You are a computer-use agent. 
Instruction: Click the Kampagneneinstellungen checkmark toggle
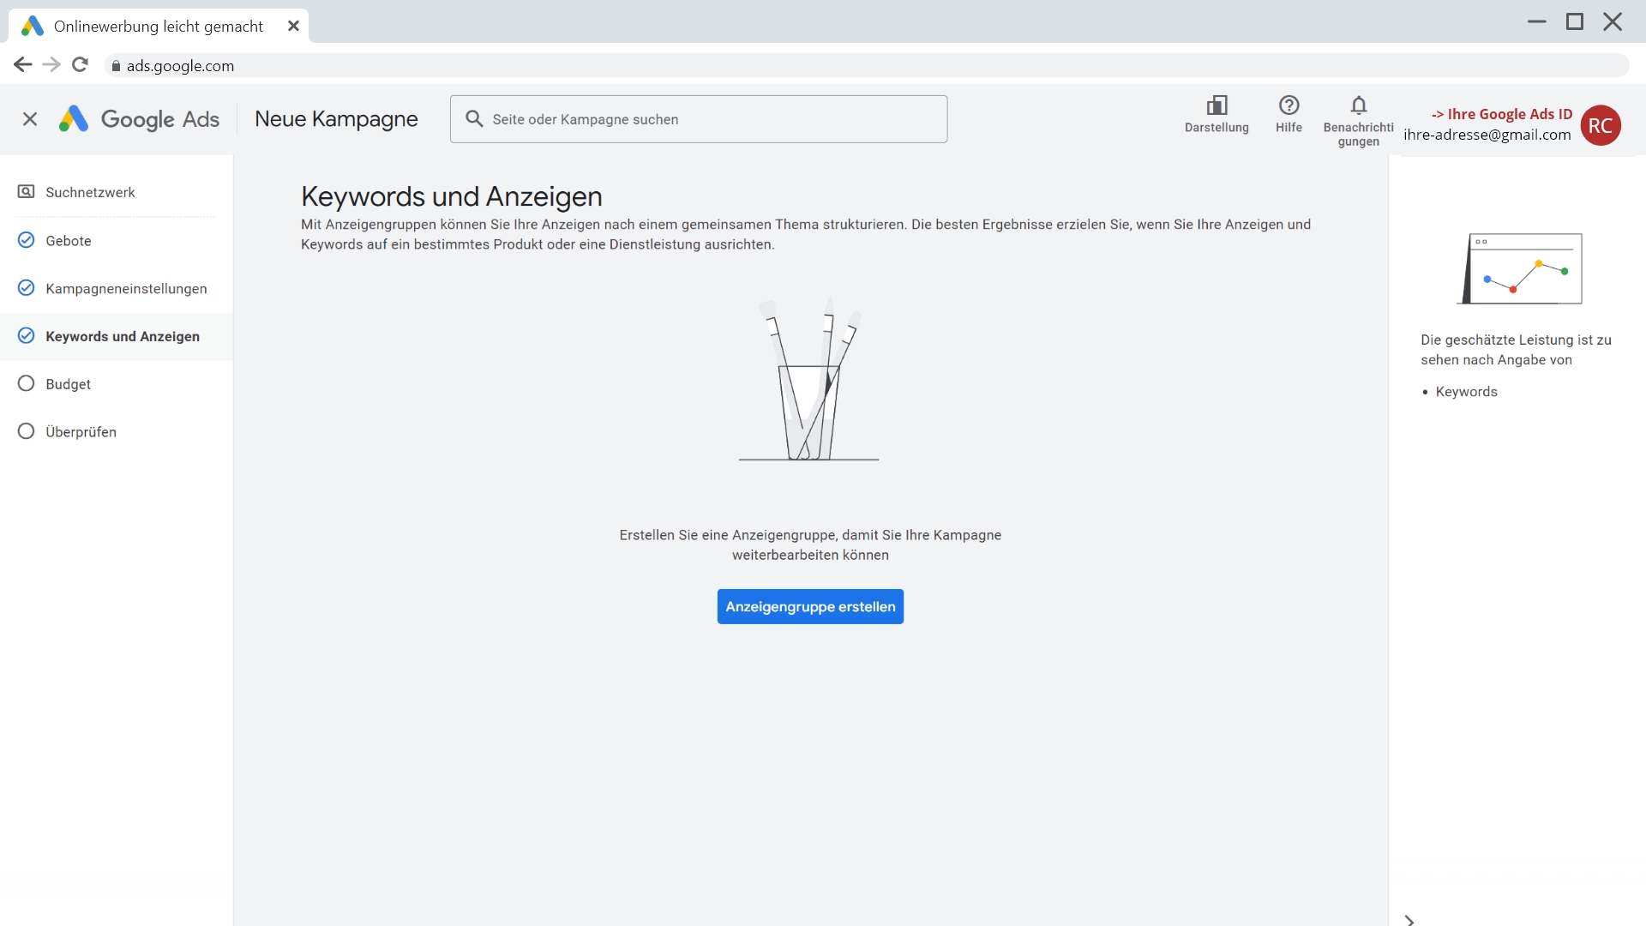[26, 288]
